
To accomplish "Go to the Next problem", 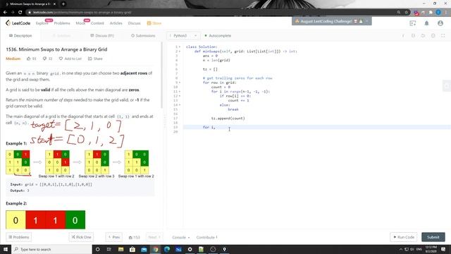I will tap(154, 237).
